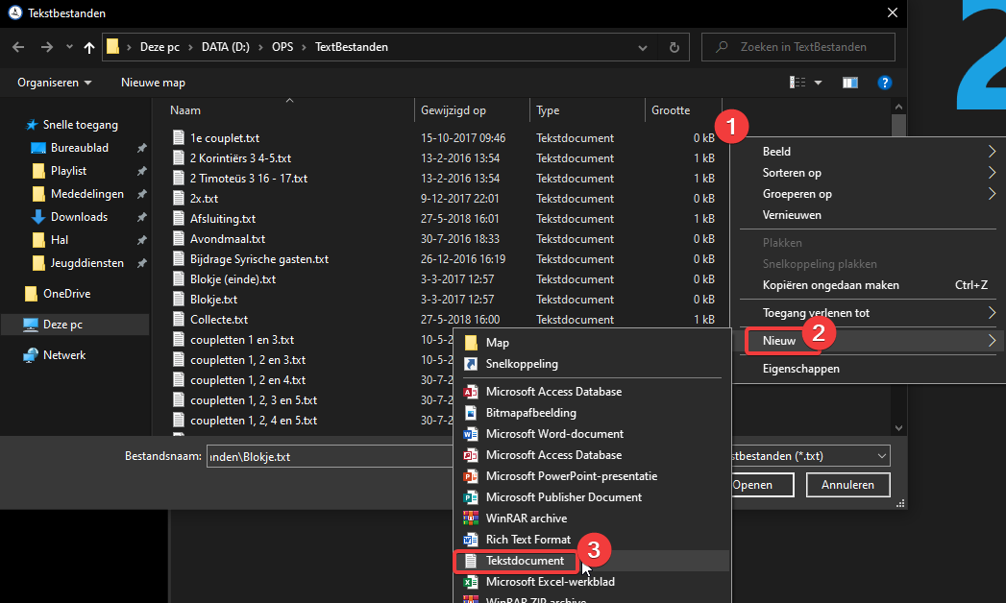The image size is (1006, 603).
Task: Click the Nieuwe map button
Action: pyautogui.click(x=154, y=83)
